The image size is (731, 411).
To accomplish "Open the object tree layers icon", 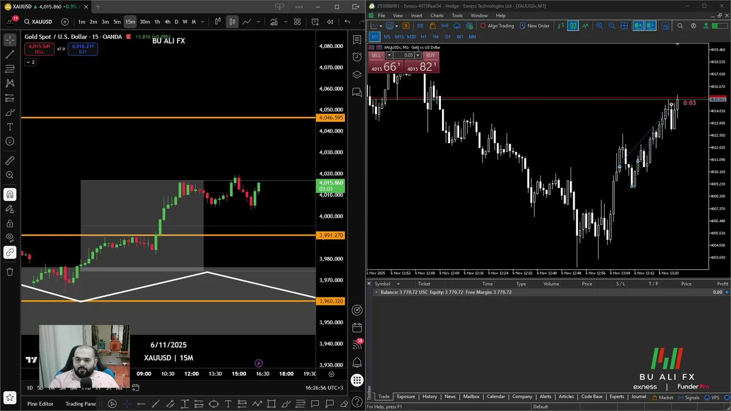I will coord(357,74).
